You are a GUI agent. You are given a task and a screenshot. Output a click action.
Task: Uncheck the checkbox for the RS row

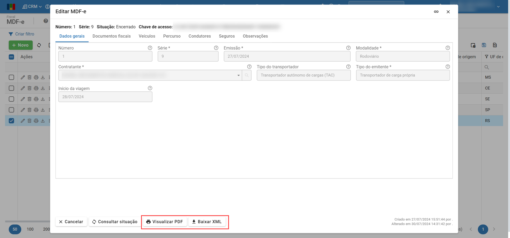(11, 121)
